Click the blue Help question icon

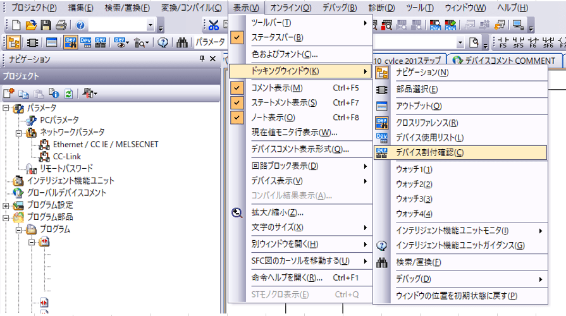[x=80, y=25]
